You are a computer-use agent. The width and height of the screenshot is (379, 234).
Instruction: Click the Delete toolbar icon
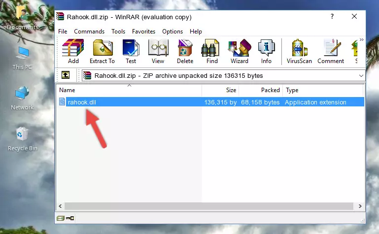click(x=185, y=51)
